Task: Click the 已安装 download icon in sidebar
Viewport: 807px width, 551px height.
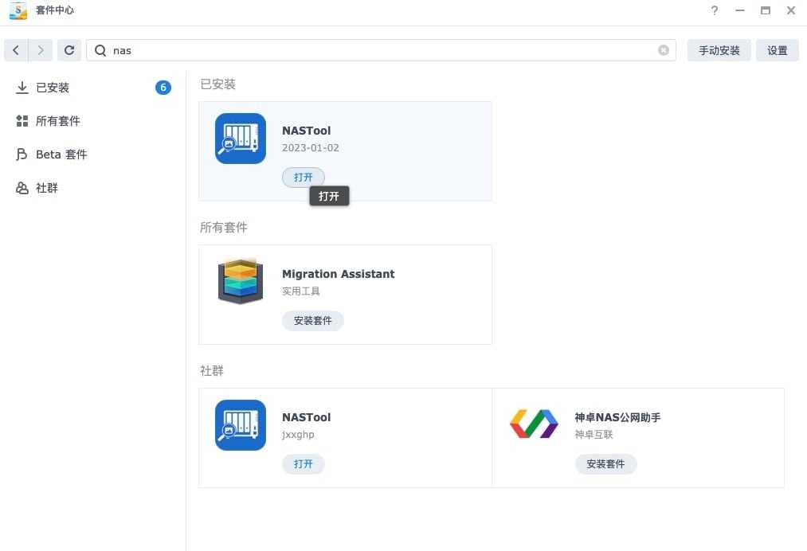Action: [22, 88]
